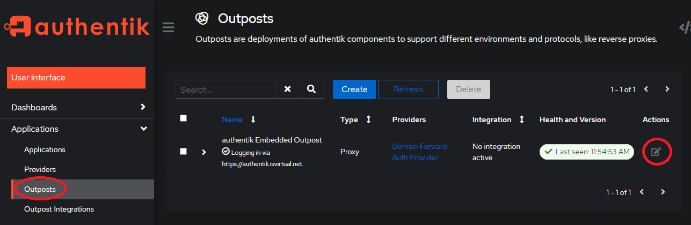Click the authentik logo

pyautogui.click(x=77, y=27)
